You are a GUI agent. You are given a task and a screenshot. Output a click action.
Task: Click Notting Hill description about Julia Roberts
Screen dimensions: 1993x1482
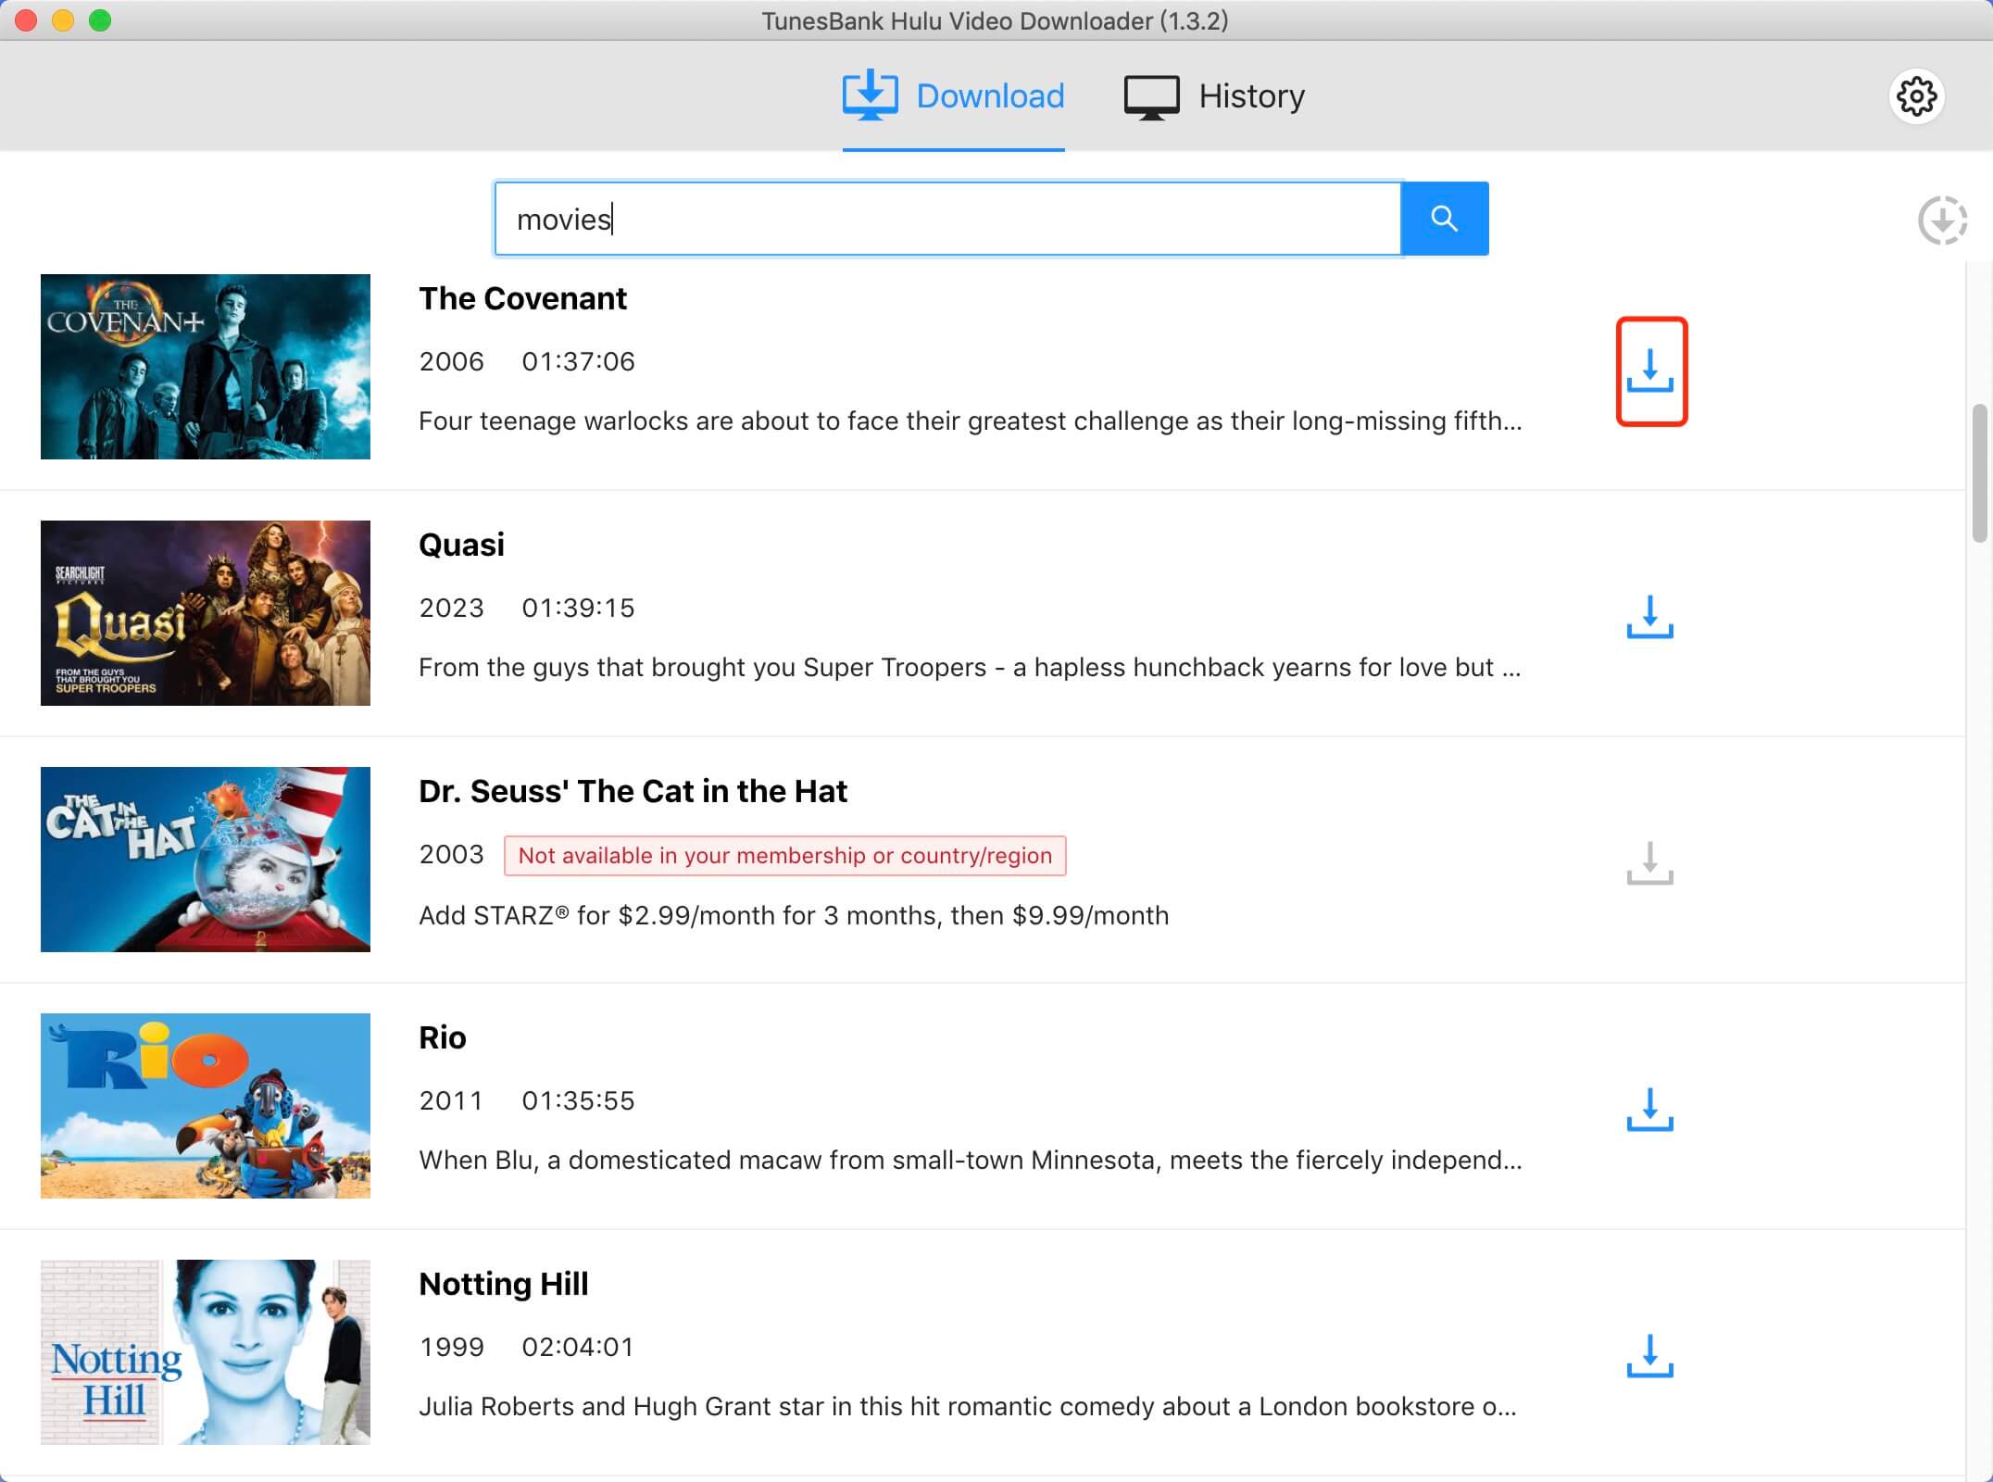coord(968,1407)
